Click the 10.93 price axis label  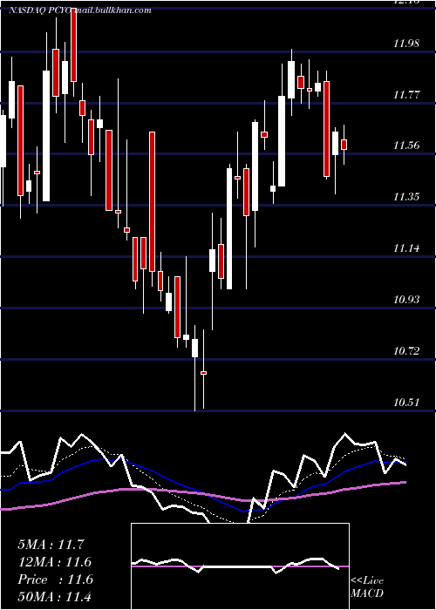click(406, 300)
